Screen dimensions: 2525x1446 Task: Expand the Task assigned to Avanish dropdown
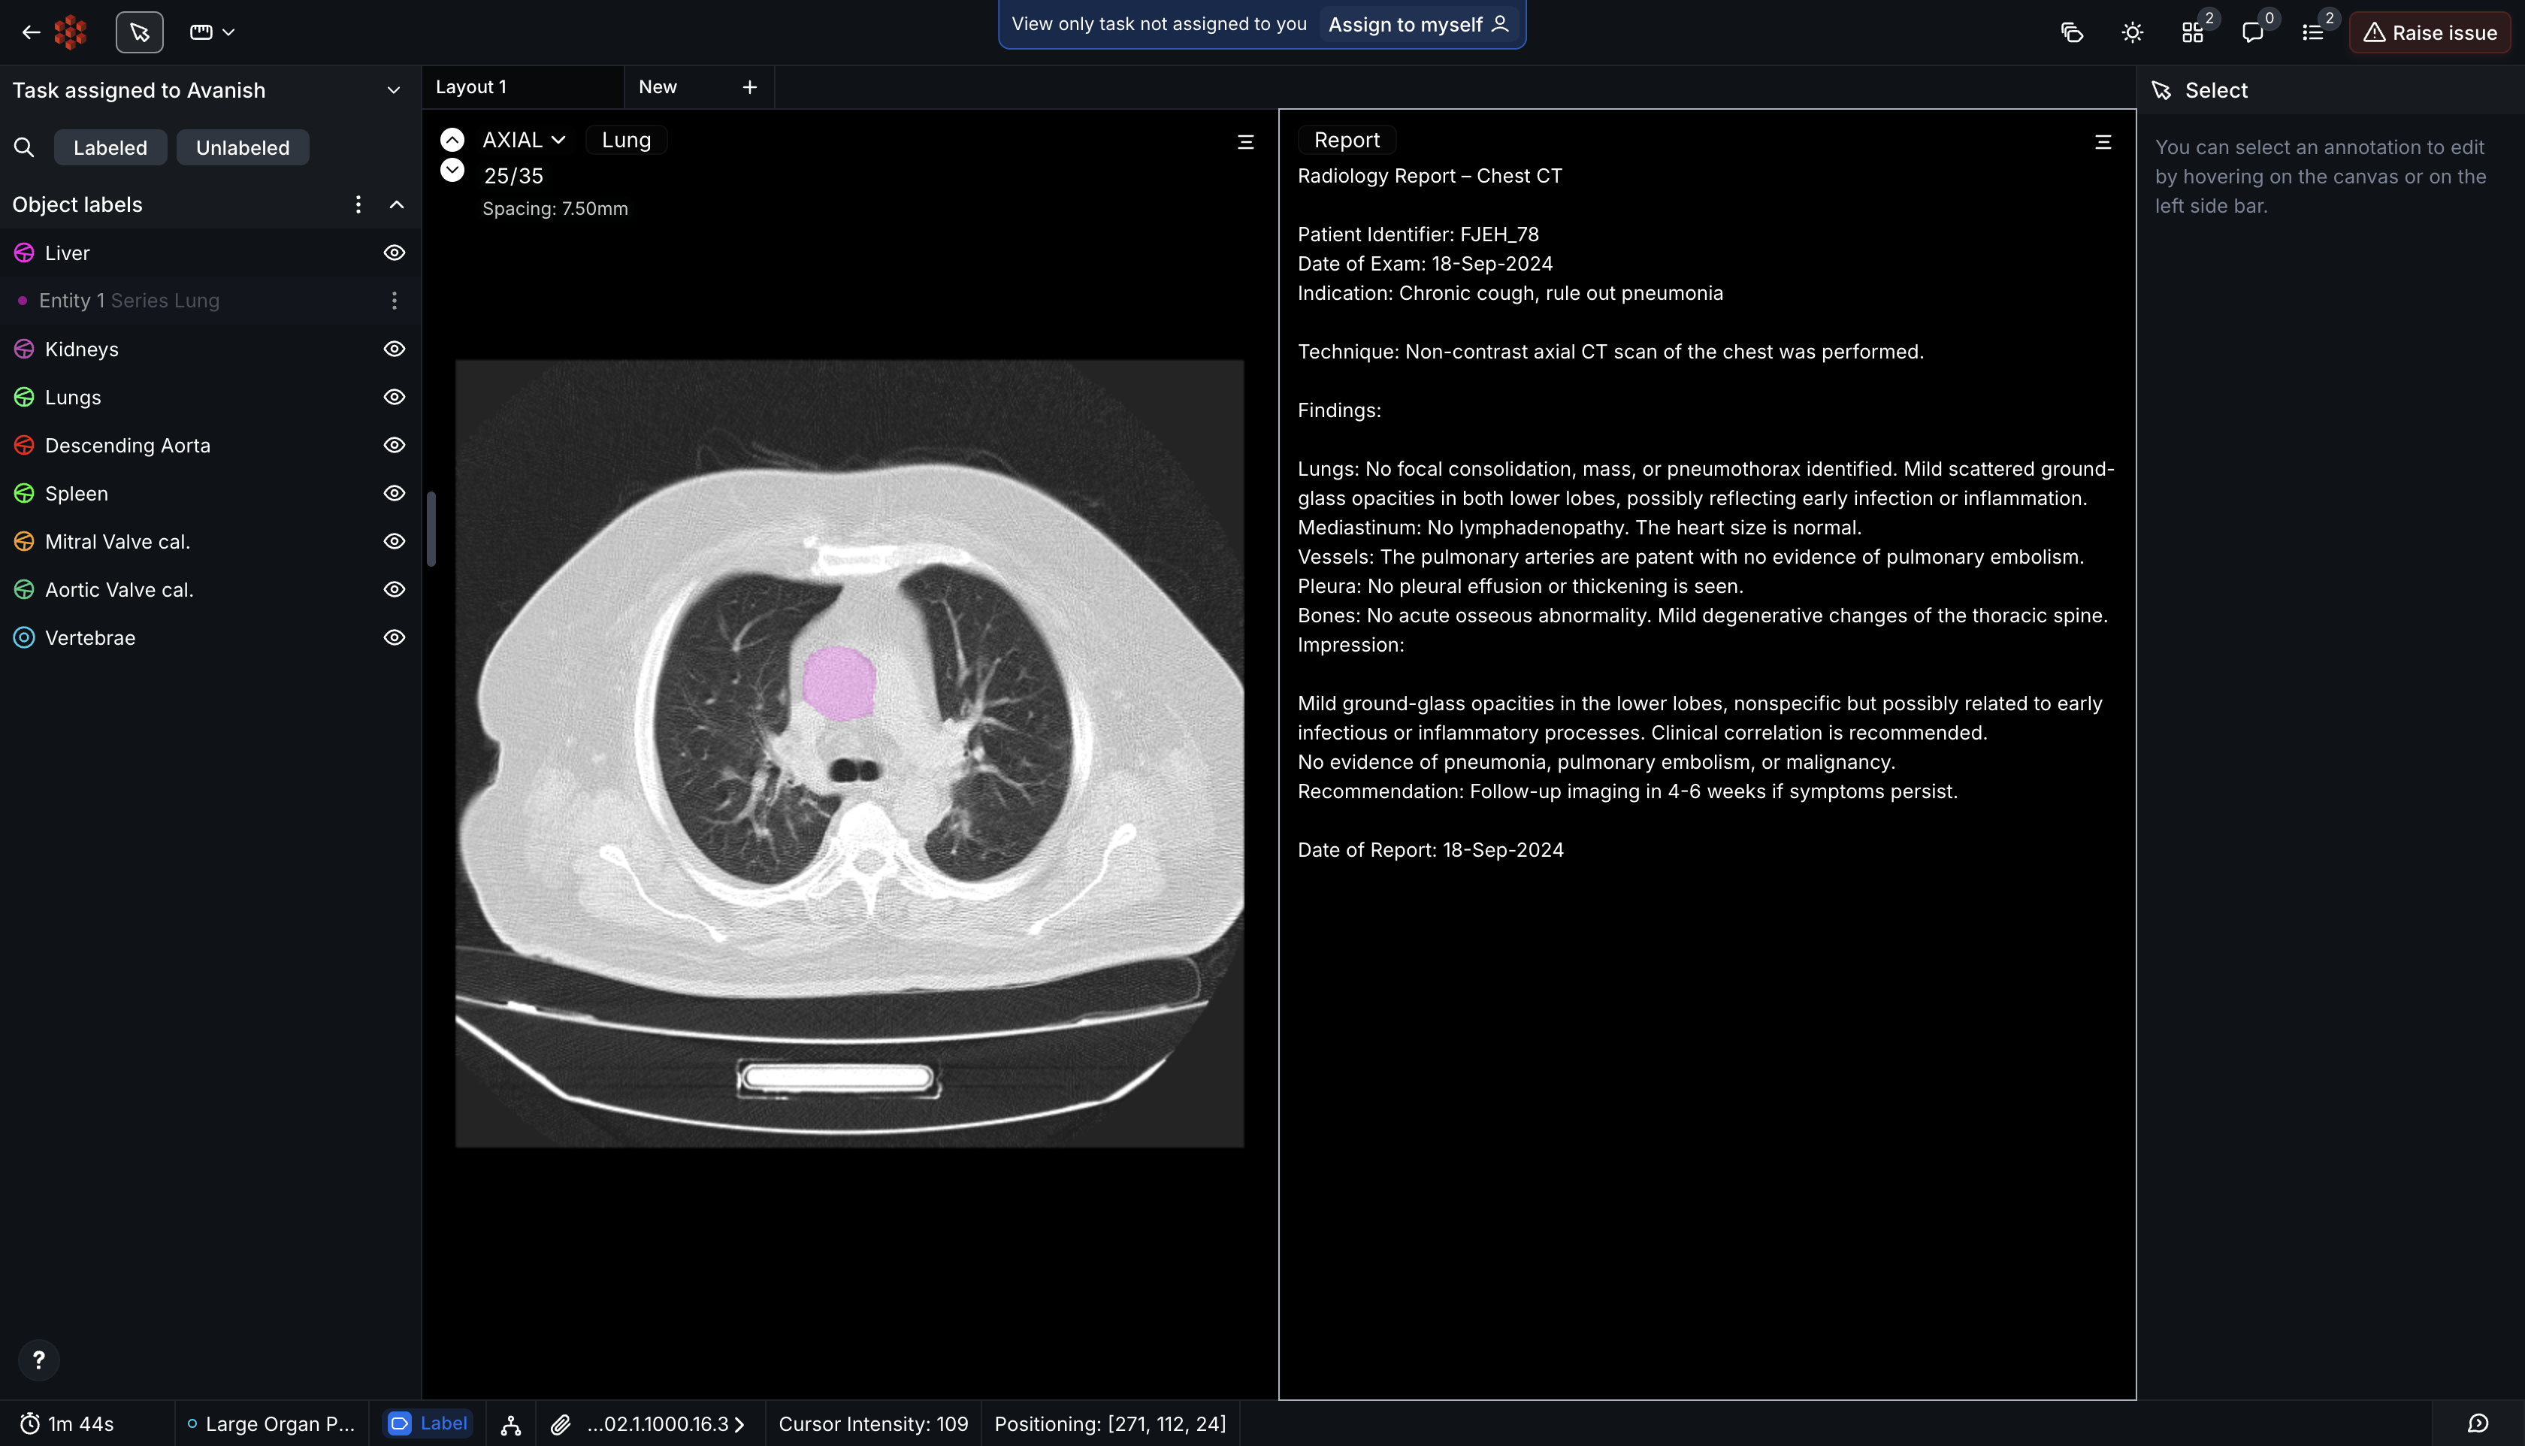click(x=393, y=90)
